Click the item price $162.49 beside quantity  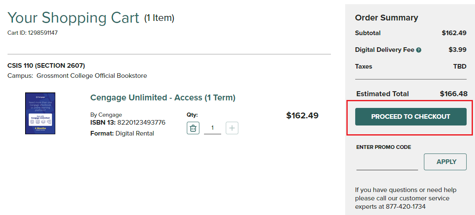click(302, 115)
